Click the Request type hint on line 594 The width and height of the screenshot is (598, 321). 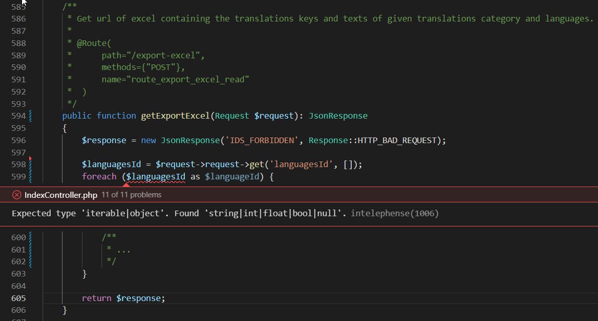click(x=232, y=116)
